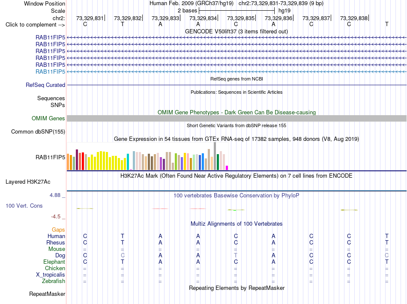Open the Layered H3K27Ac track label
This screenshot has height=304, width=407.
(28, 182)
